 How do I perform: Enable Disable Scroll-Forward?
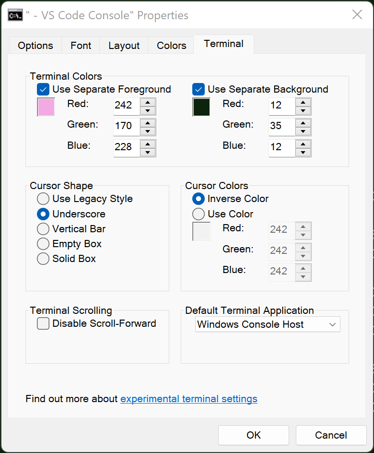pyautogui.click(x=43, y=323)
